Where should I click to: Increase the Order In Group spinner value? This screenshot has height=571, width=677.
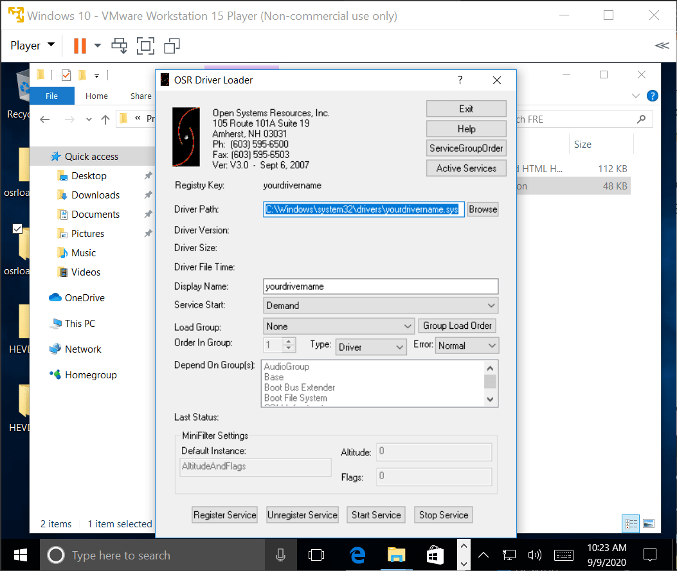289,341
